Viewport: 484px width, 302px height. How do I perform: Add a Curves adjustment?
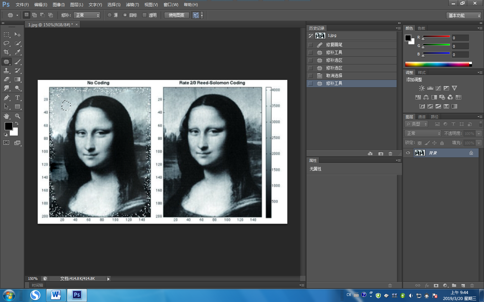pyautogui.click(x=438, y=88)
